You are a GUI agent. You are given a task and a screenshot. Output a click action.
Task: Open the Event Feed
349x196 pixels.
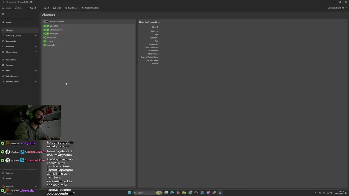pyautogui.click(x=71, y=8)
